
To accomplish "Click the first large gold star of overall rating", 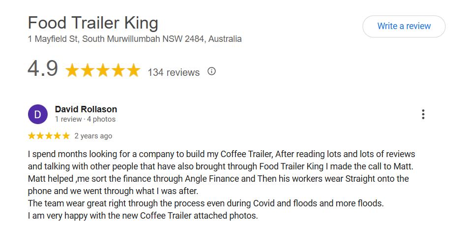I will point(72,70).
